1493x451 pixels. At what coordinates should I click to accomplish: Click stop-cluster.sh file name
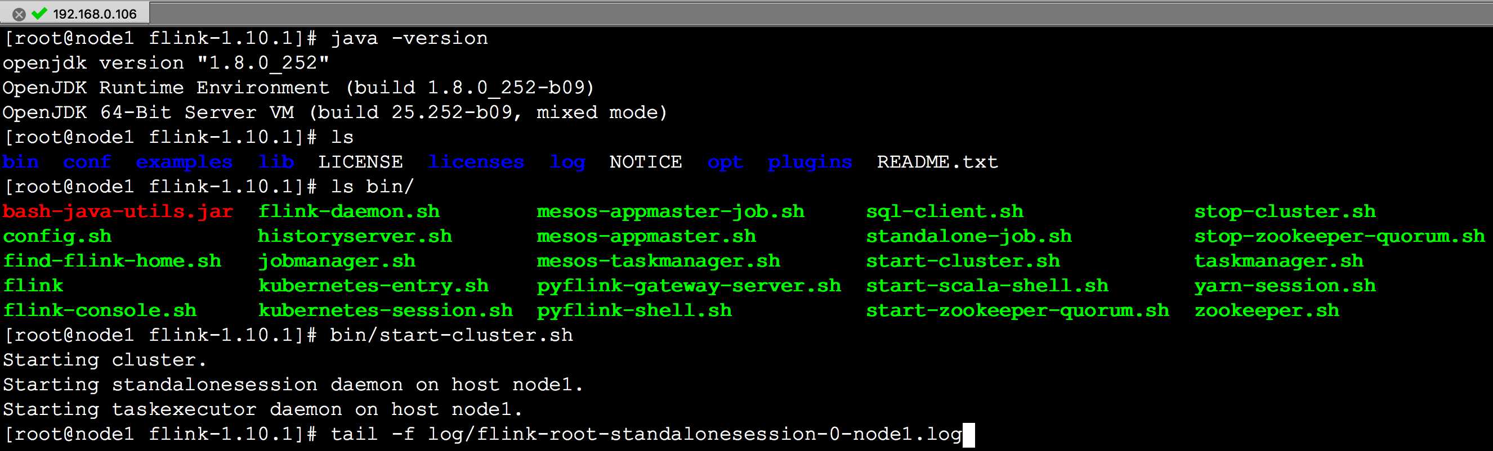[x=1285, y=212]
